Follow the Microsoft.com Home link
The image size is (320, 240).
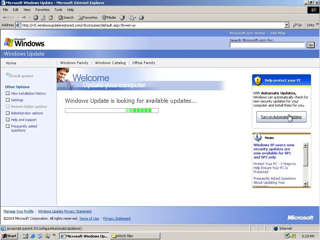(247, 33)
